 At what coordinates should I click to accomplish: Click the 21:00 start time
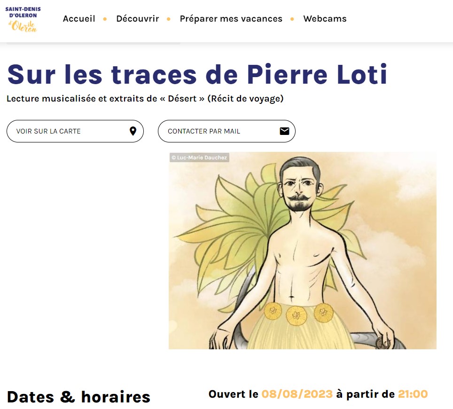click(413, 394)
